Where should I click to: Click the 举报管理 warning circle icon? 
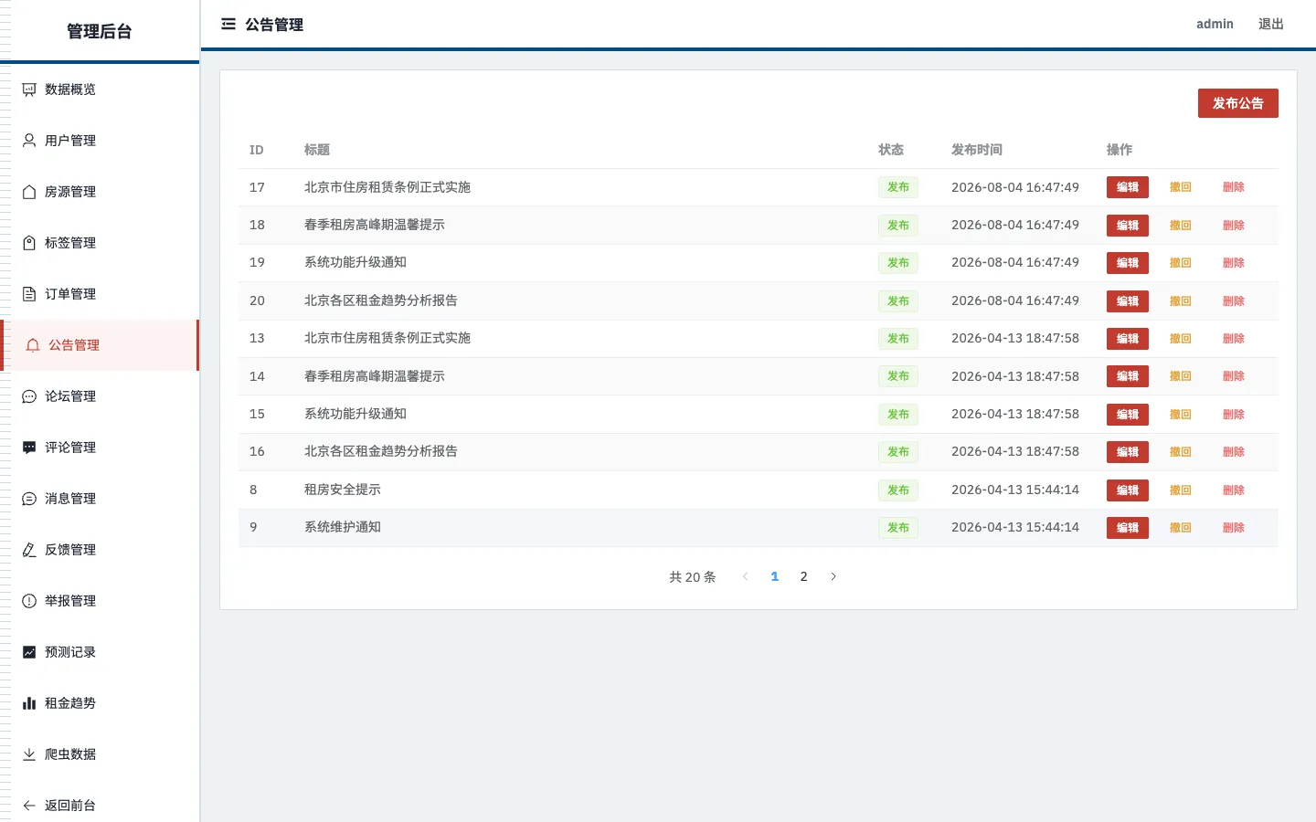[29, 601]
